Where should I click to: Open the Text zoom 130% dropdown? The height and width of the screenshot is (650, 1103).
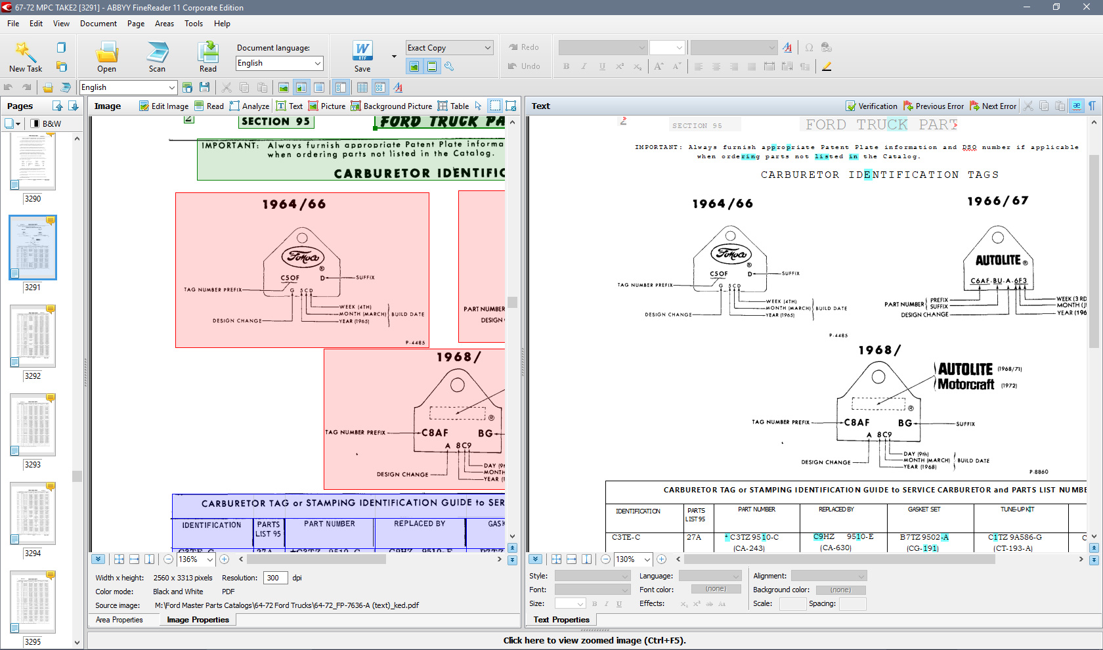634,559
